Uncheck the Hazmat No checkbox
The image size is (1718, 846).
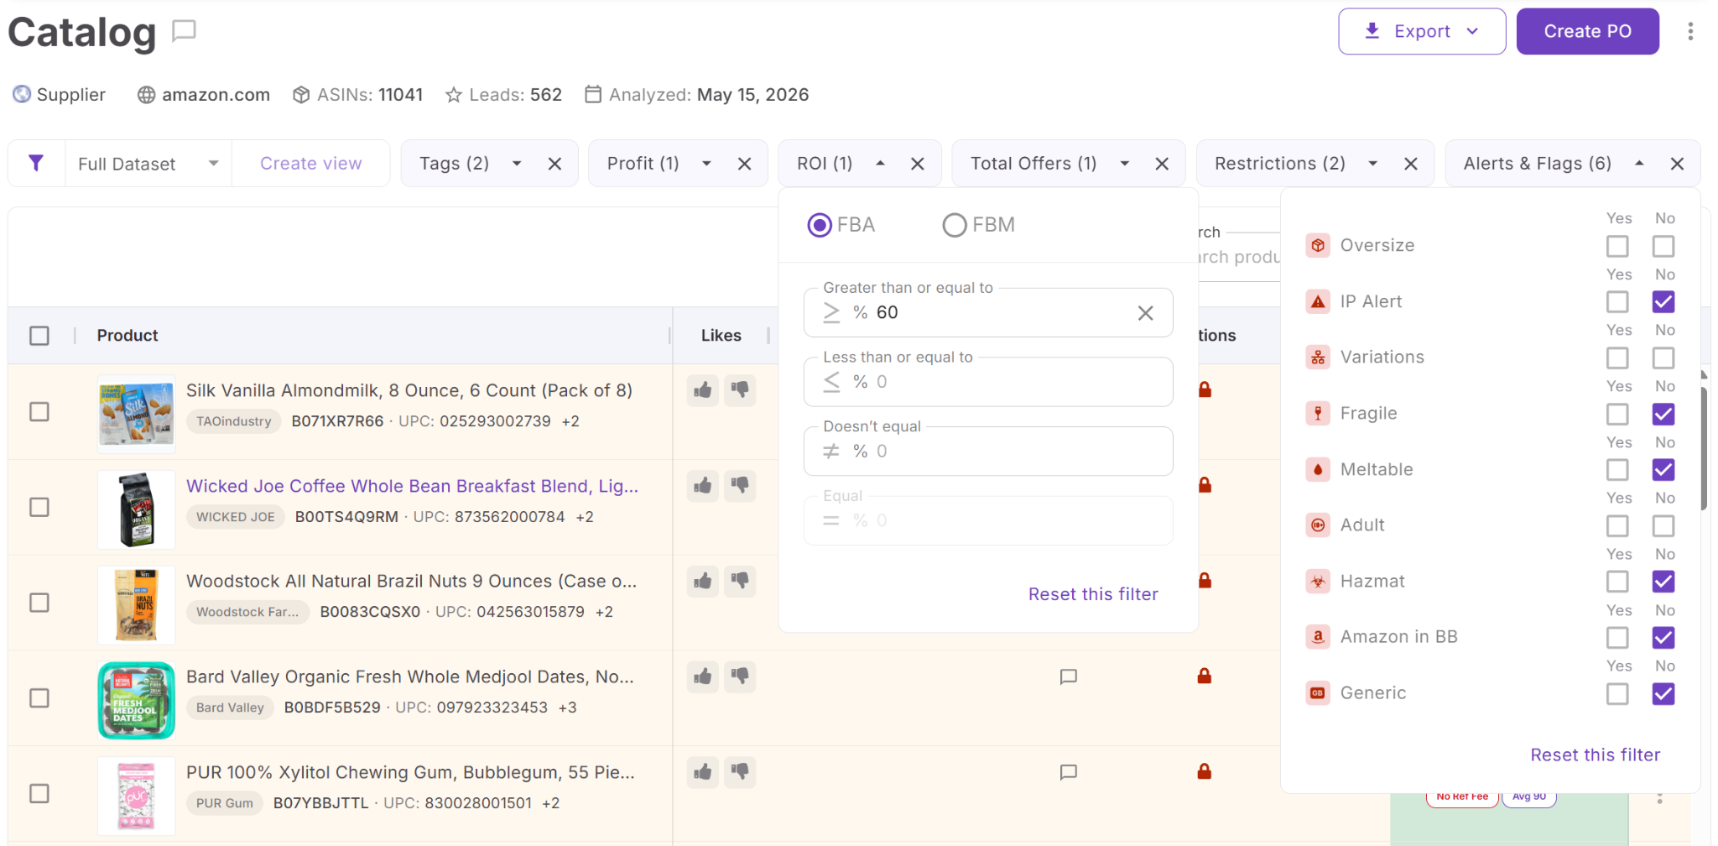click(1663, 582)
